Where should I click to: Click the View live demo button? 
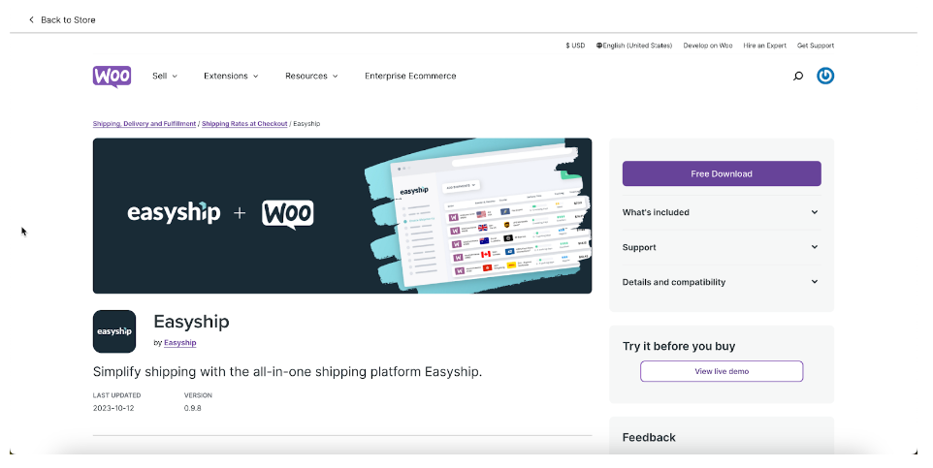point(722,371)
